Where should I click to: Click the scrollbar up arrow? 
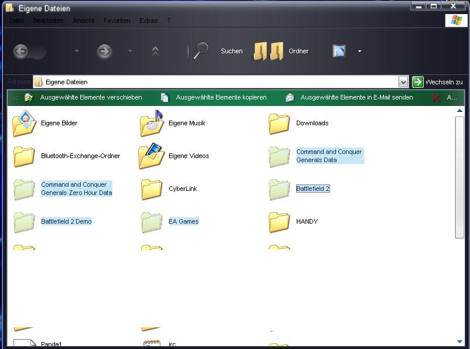(x=459, y=111)
